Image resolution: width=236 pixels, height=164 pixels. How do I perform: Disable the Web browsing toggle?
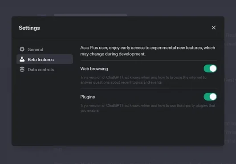pos(210,69)
